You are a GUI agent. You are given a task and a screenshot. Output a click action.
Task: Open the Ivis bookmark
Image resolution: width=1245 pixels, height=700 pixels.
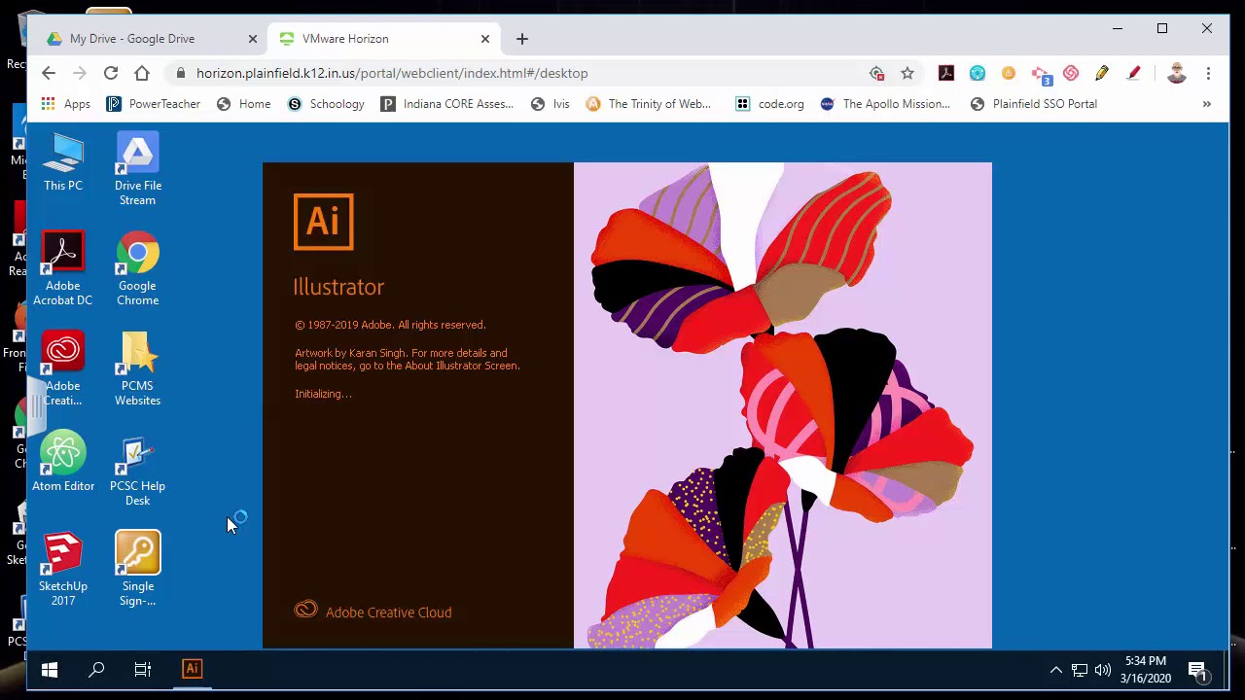click(x=550, y=104)
